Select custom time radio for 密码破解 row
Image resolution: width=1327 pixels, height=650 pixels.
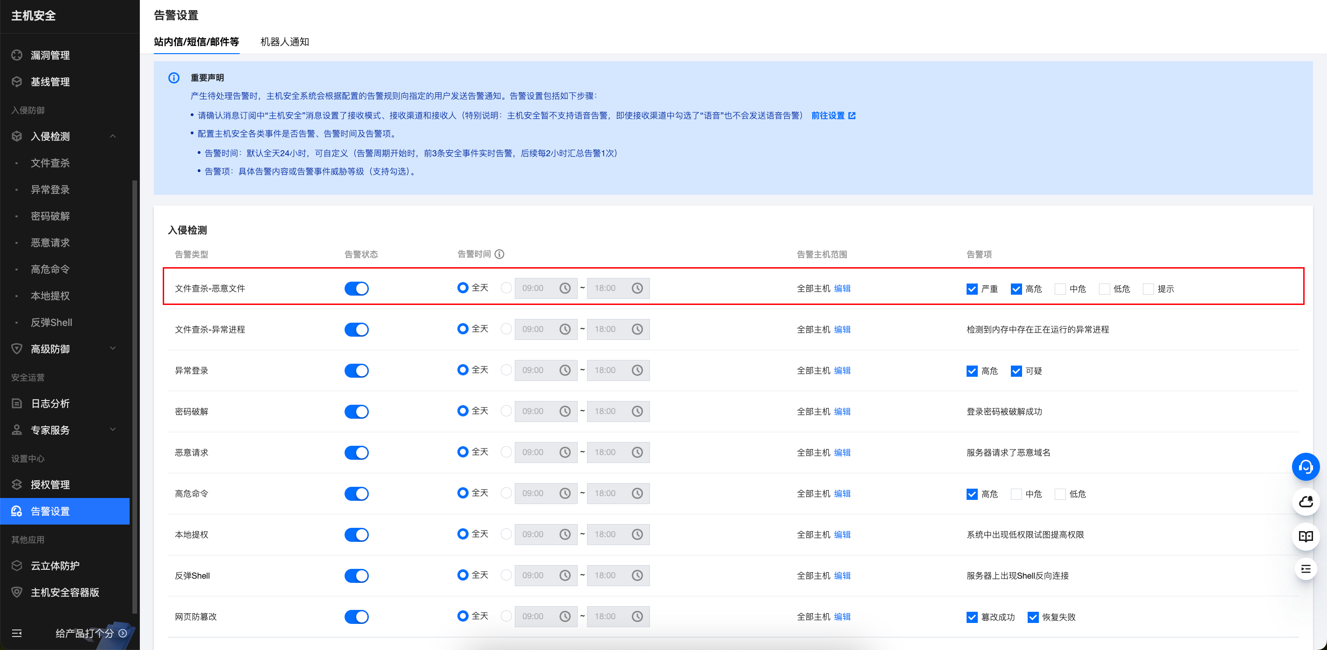506,411
